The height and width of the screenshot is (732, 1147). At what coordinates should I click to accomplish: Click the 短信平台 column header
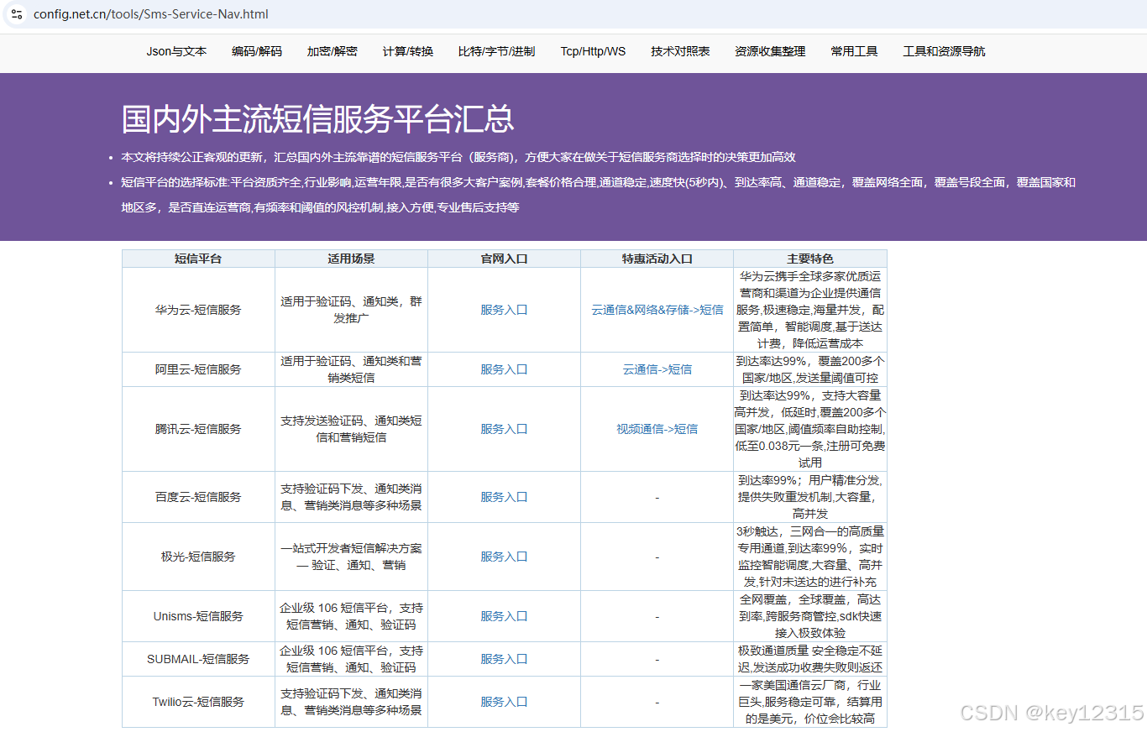pyautogui.click(x=198, y=259)
